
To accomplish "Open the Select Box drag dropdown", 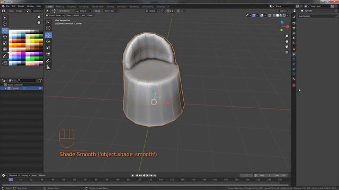I will coord(111,11).
